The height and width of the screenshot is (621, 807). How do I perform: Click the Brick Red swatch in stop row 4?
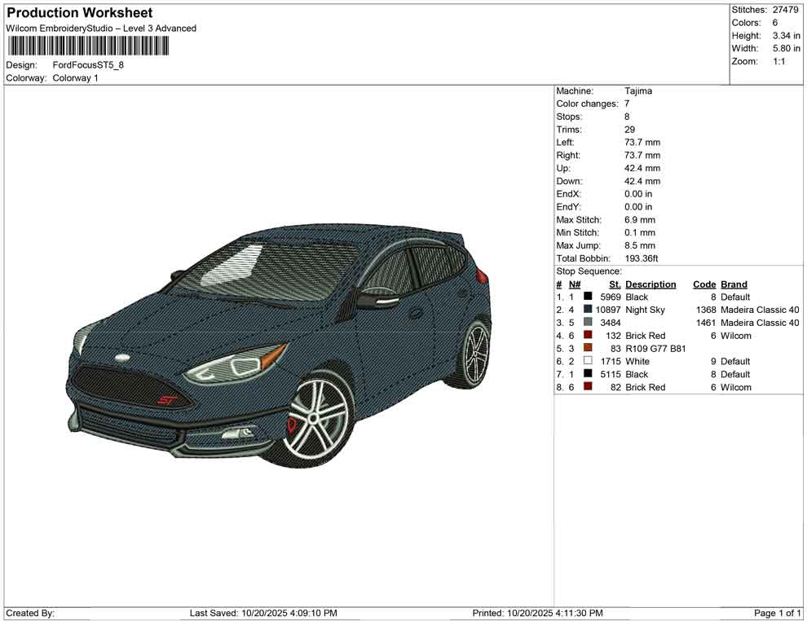[588, 335]
